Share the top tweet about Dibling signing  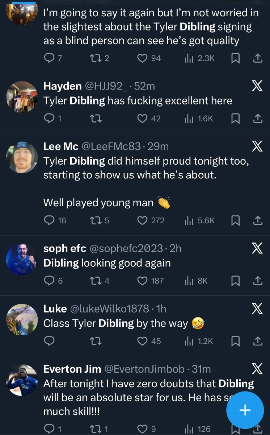click(257, 58)
